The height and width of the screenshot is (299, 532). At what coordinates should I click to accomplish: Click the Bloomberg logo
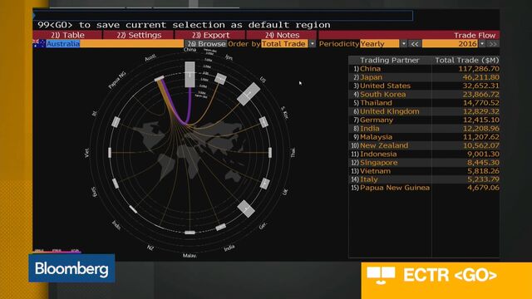[72, 268]
